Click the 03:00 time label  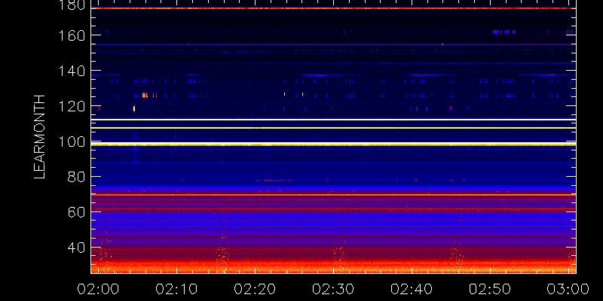pos(568,289)
